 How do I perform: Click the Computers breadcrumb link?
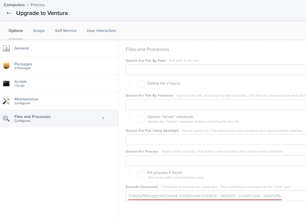14,5
